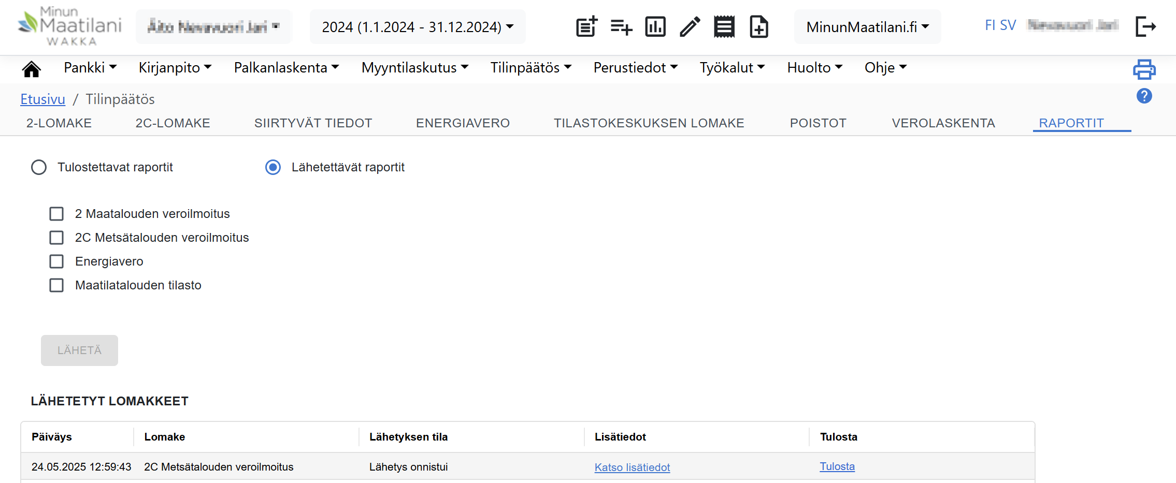This screenshot has height=483, width=1176.
Task: Open the bar chart report icon
Action: tap(655, 26)
